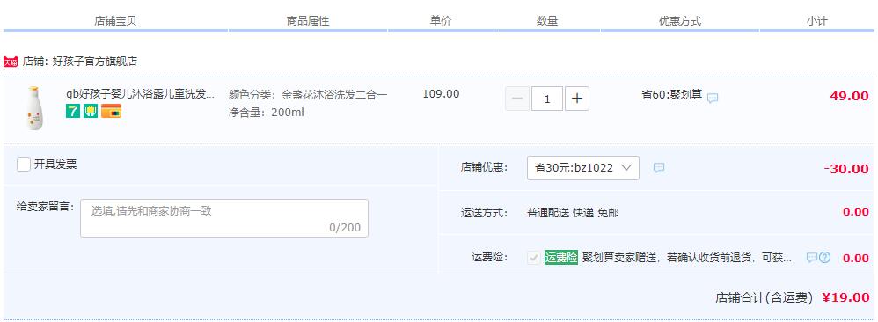Click the green 运费险 label tag
The width and height of the screenshot is (878, 322).
tap(560, 258)
